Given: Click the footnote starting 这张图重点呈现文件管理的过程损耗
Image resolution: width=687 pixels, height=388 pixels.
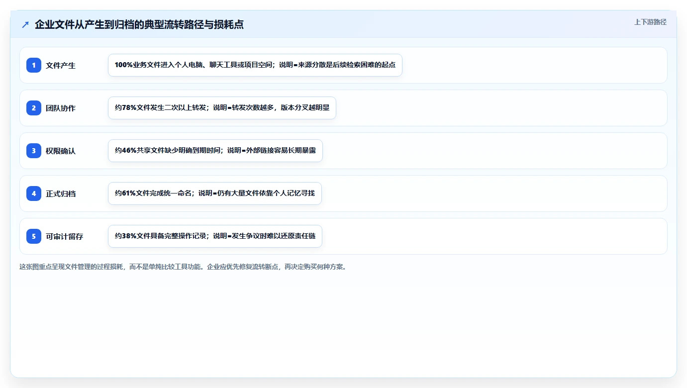Looking at the screenshot, I should [x=183, y=267].
